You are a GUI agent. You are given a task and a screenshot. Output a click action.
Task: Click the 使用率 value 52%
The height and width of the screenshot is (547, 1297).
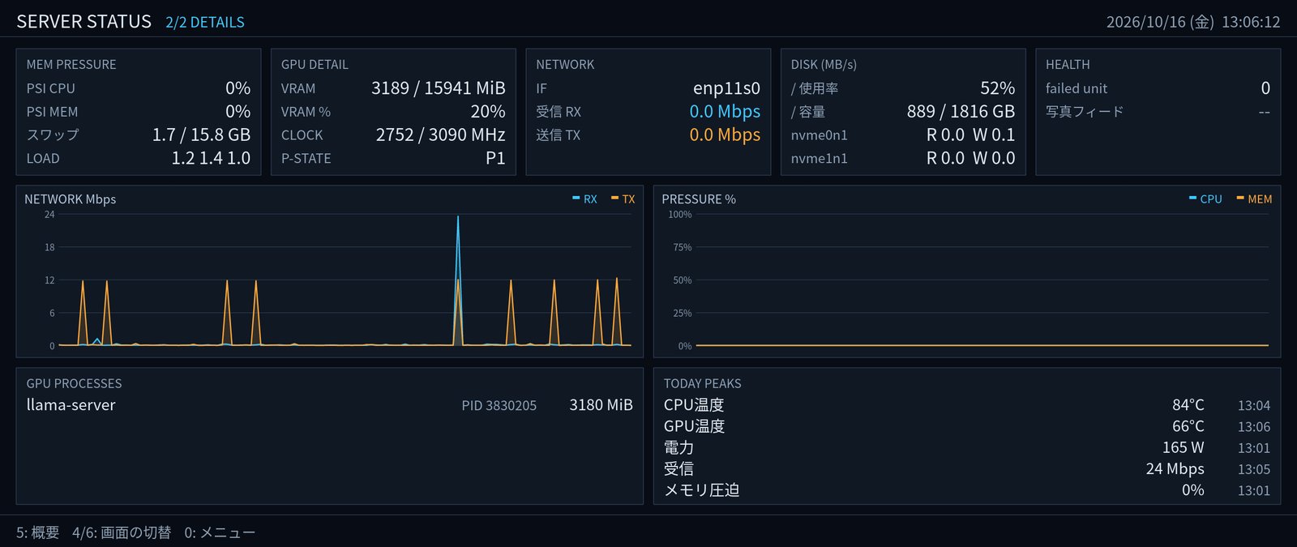click(997, 88)
